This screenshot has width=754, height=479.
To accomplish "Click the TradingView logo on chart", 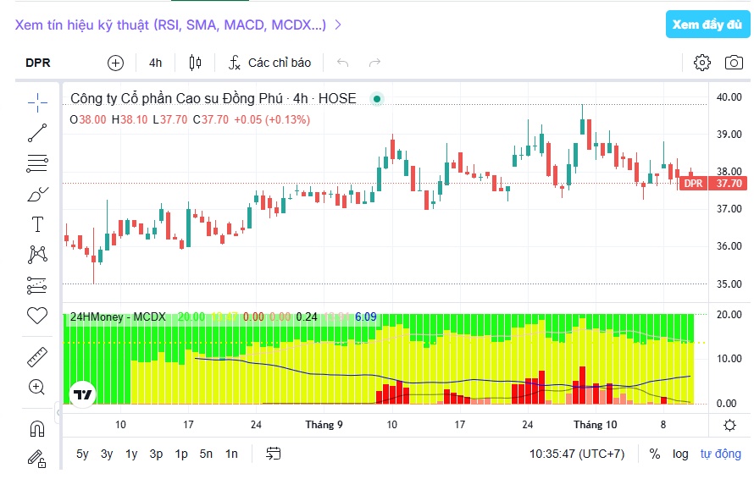I will coord(83,395).
